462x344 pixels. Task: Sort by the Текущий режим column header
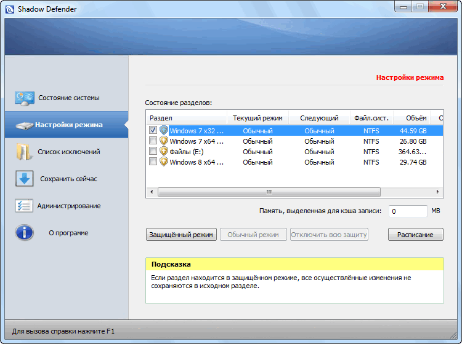point(258,118)
